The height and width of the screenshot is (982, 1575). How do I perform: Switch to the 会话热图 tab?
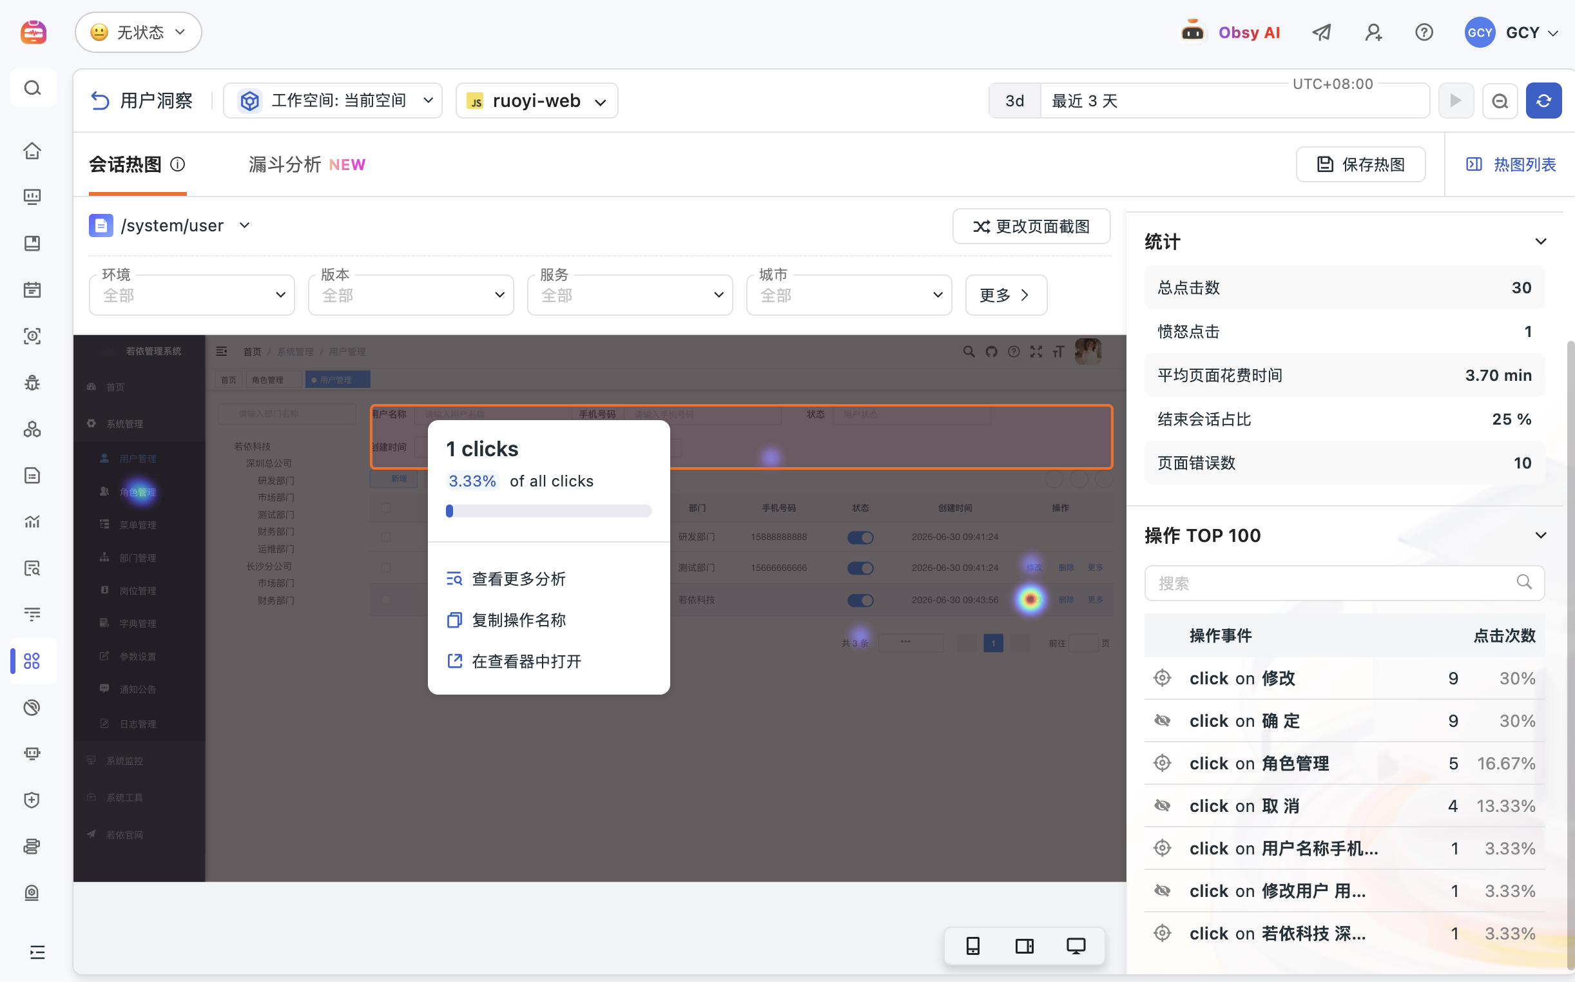point(126,164)
